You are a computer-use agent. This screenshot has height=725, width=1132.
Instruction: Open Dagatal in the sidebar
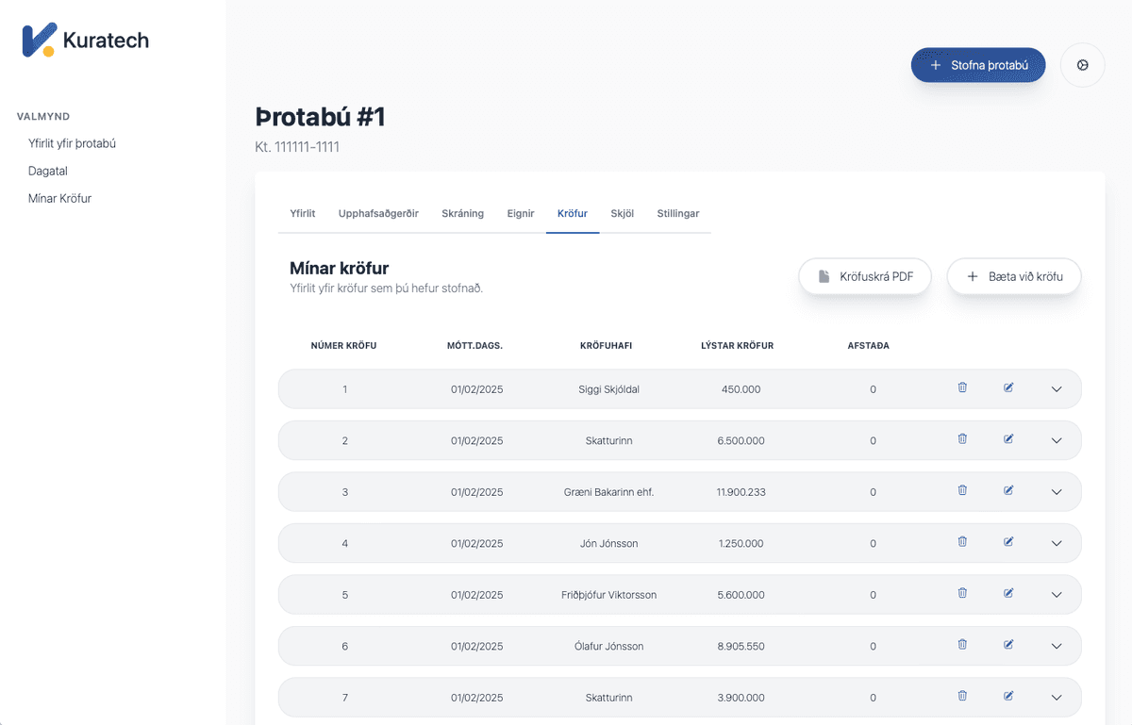[x=48, y=172]
